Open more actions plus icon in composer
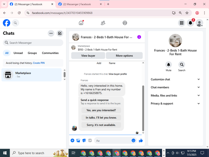The width and height of the screenshot is (209, 157). click(72, 140)
